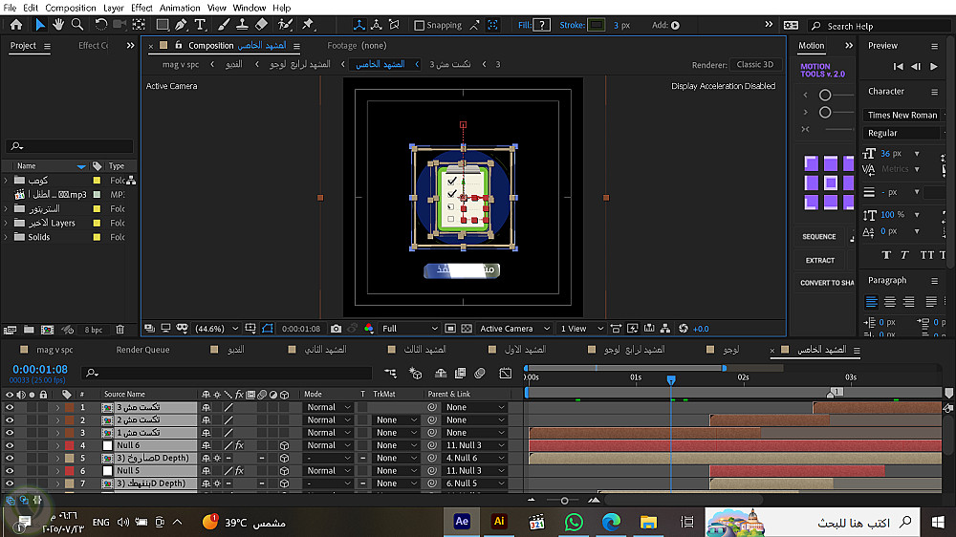
Task: Expand the Solids folder in Project panel
Action: (7, 237)
